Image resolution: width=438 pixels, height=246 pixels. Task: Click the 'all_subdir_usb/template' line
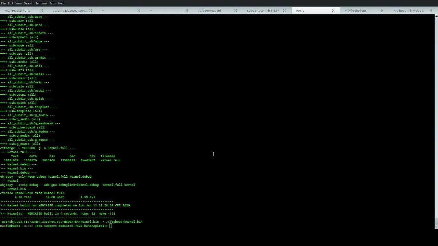click(x=28, y=107)
